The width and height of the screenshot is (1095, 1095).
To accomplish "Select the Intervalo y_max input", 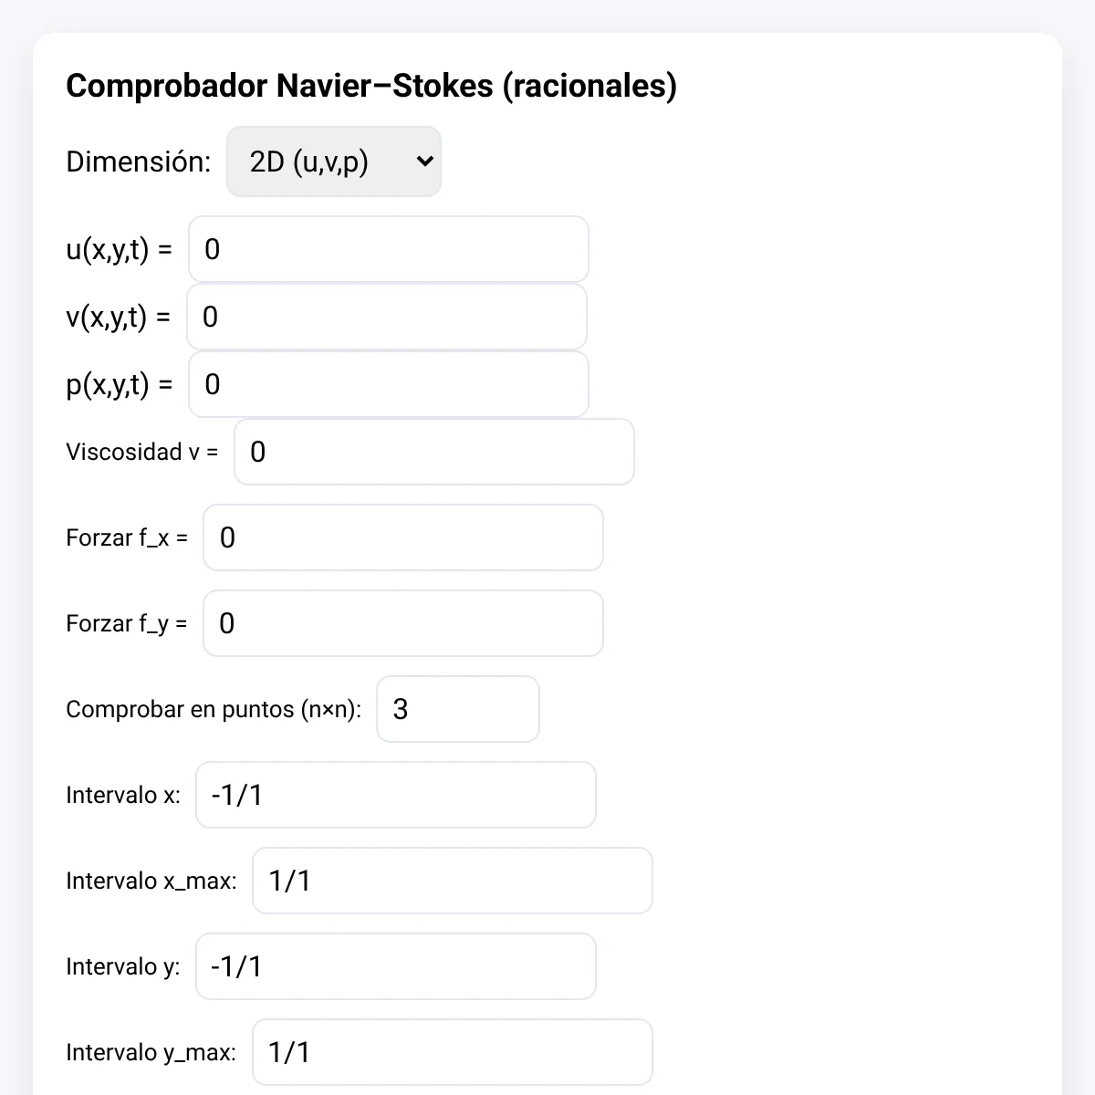I will coord(453,1052).
